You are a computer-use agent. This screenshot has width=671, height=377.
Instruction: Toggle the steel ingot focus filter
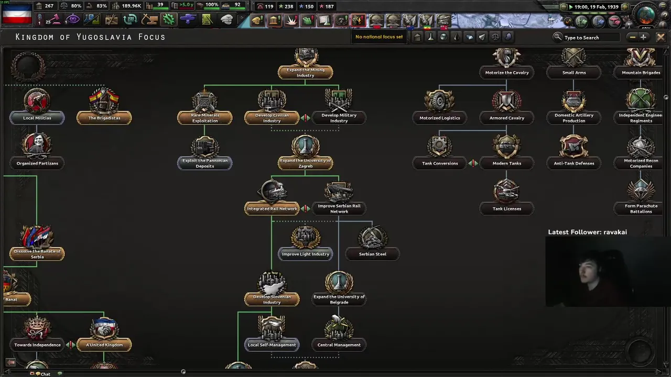(x=469, y=37)
